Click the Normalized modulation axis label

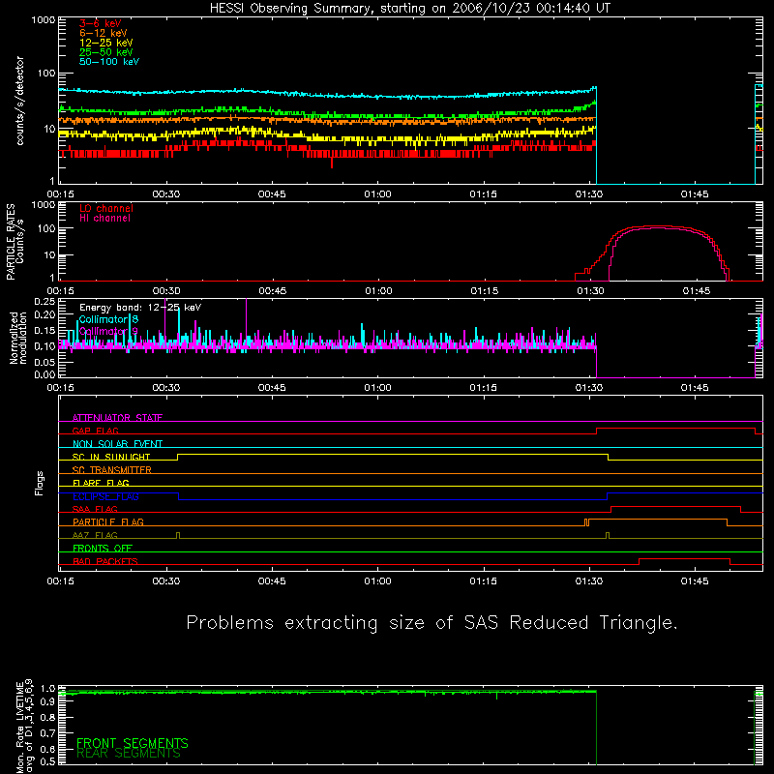pyautogui.click(x=18, y=338)
